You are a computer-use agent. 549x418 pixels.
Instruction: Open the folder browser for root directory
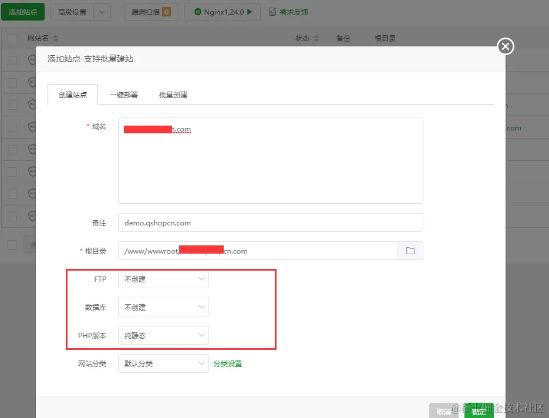[x=410, y=250]
